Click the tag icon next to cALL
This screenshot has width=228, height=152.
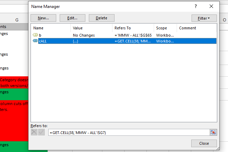tap(35, 41)
